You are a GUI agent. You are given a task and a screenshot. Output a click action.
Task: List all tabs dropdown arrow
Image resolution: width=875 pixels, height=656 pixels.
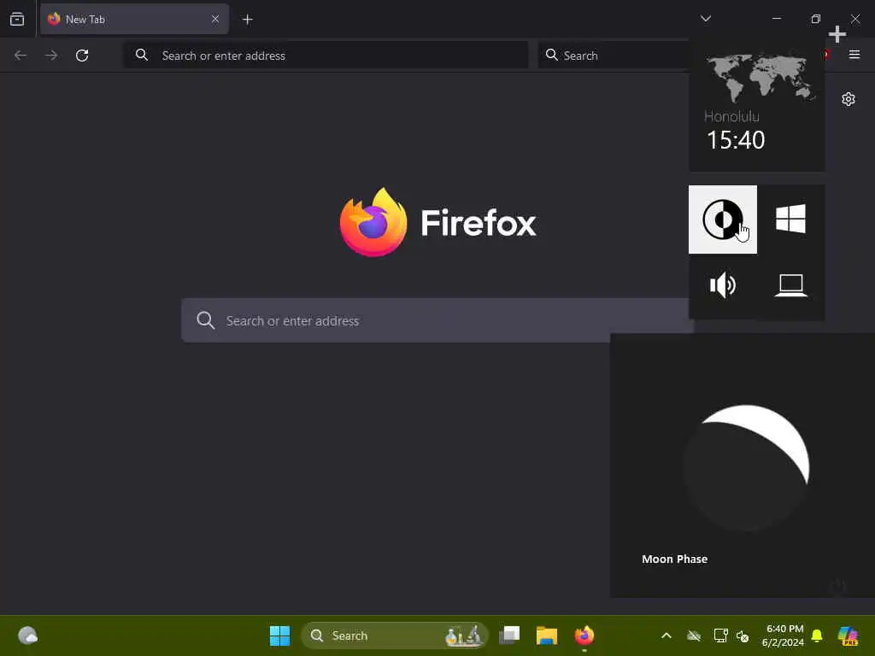pos(706,19)
